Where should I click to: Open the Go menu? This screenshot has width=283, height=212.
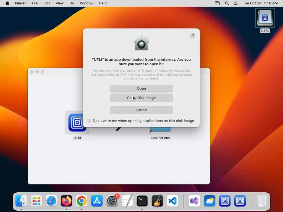[72, 3]
